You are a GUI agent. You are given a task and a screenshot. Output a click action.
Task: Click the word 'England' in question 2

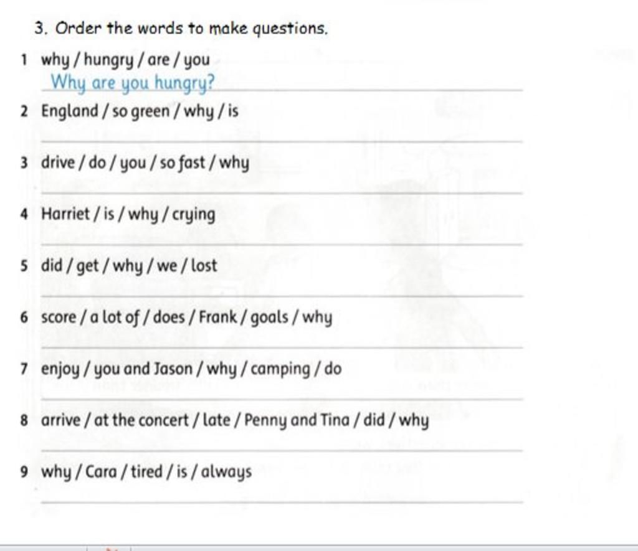point(70,111)
